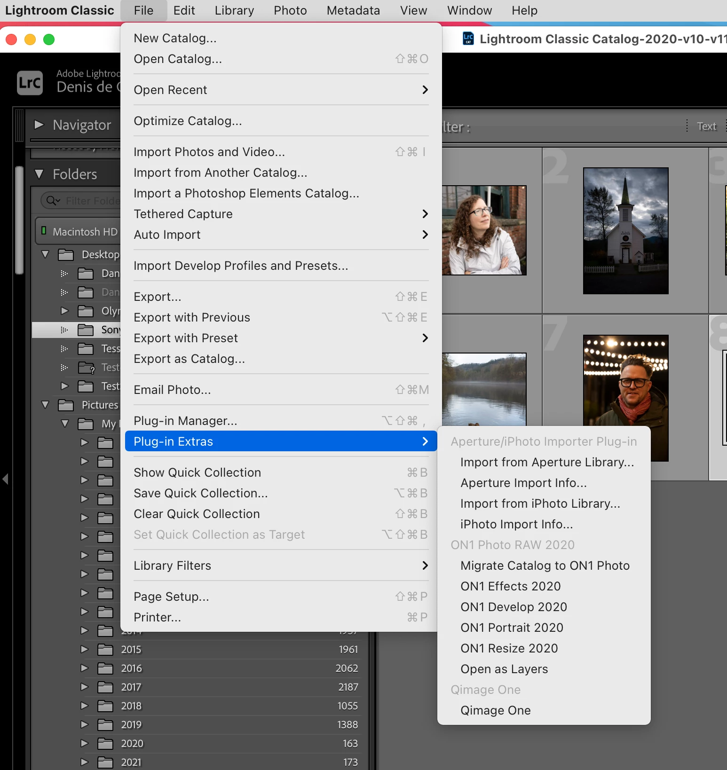Choose Import a Photoshop Elements Catalog…
The height and width of the screenshot is (770, 727).
pos(281,193)
